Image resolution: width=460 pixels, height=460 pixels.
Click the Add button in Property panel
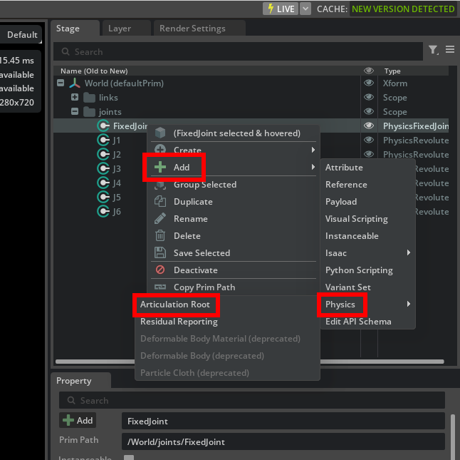pyautogui.click(x=78, y=421)
